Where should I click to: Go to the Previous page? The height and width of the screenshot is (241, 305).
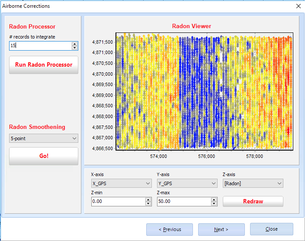170,229
